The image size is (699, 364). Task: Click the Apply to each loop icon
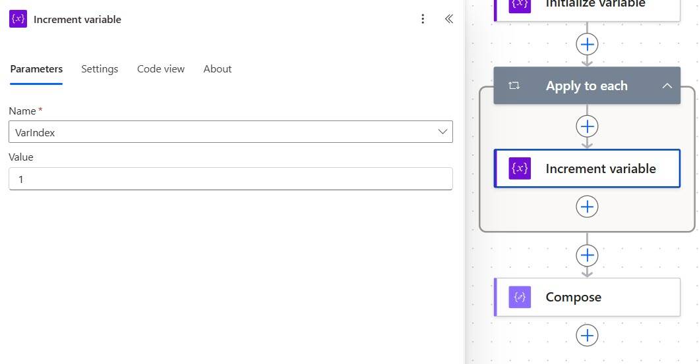[514, 86]
